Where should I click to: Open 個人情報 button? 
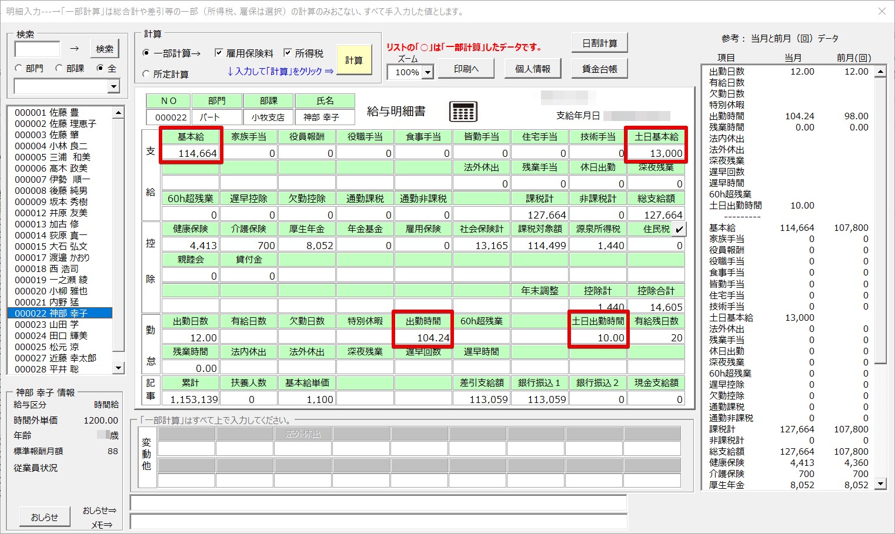(533, 69)
